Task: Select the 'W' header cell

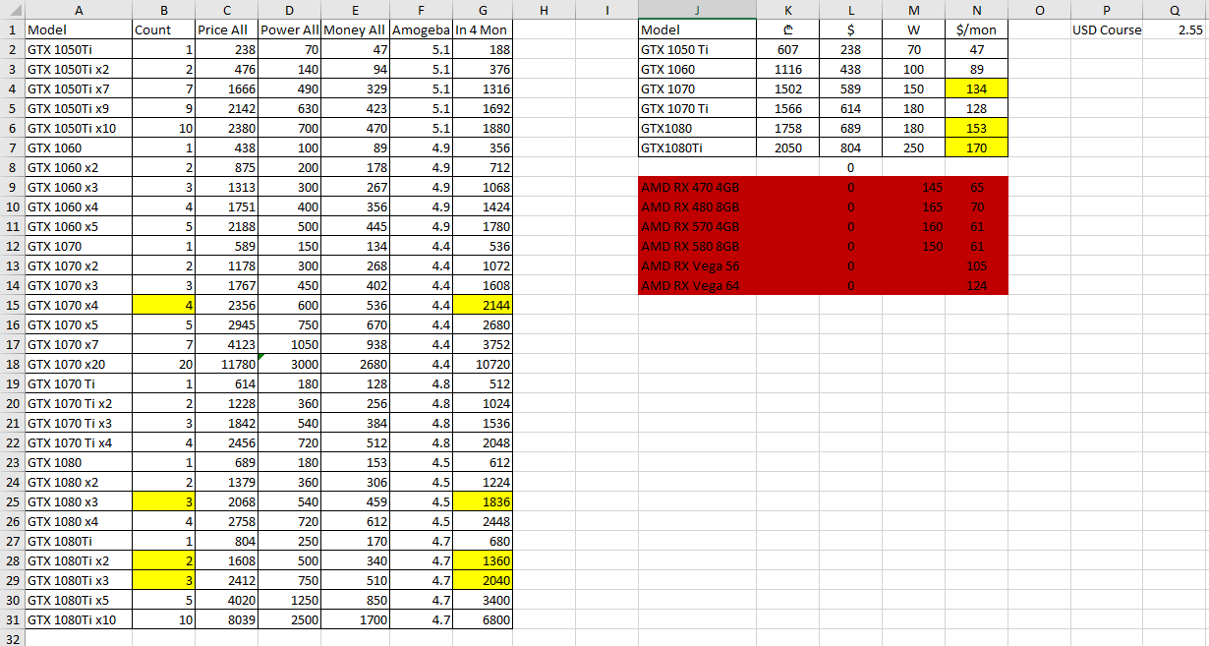Action: pos(913,29)
